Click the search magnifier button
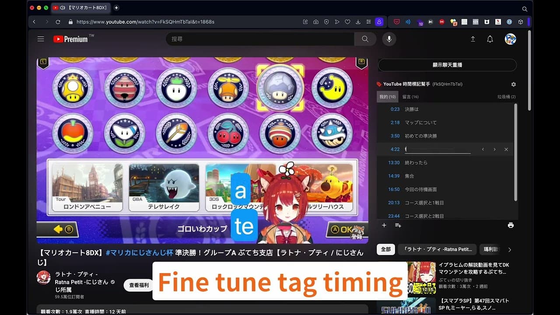The height and width of the screenshot is (315, 560). (x=365, y=39)
